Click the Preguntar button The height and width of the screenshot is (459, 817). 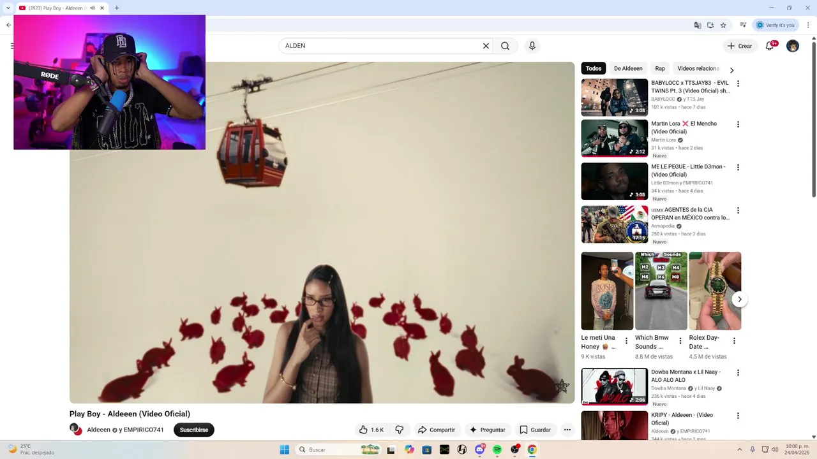(487, 430)
